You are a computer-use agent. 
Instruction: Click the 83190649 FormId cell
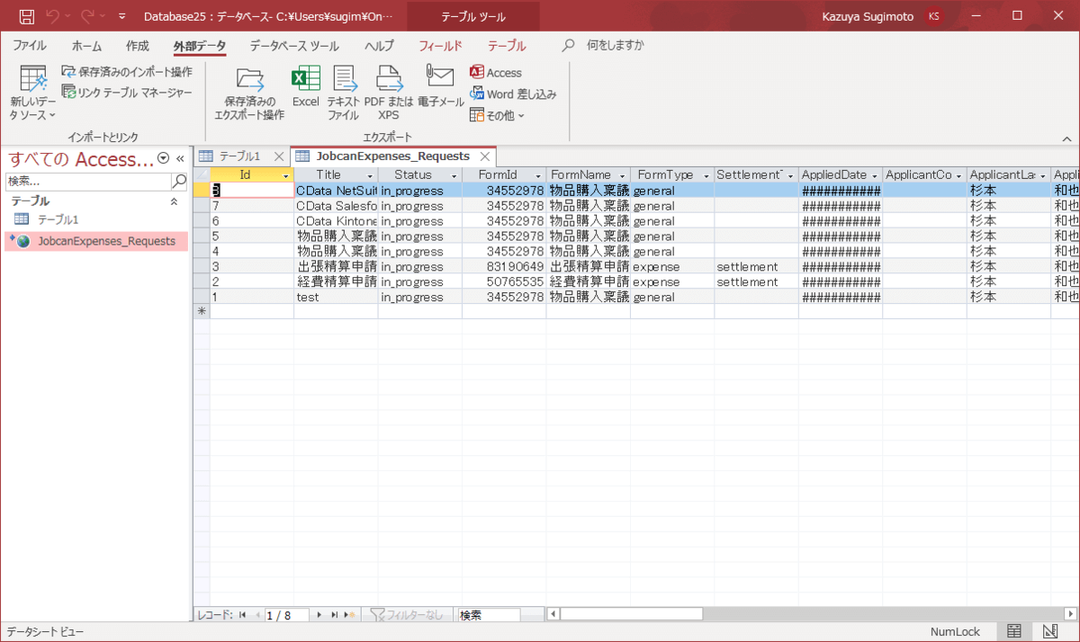click(504, 266)
